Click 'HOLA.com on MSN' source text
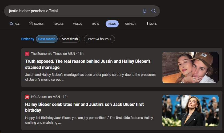The image size is (224, 133). pyautogui.click(x=45, y=97)
